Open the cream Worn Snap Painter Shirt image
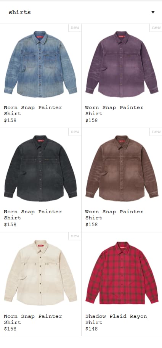 click(40, 273)
